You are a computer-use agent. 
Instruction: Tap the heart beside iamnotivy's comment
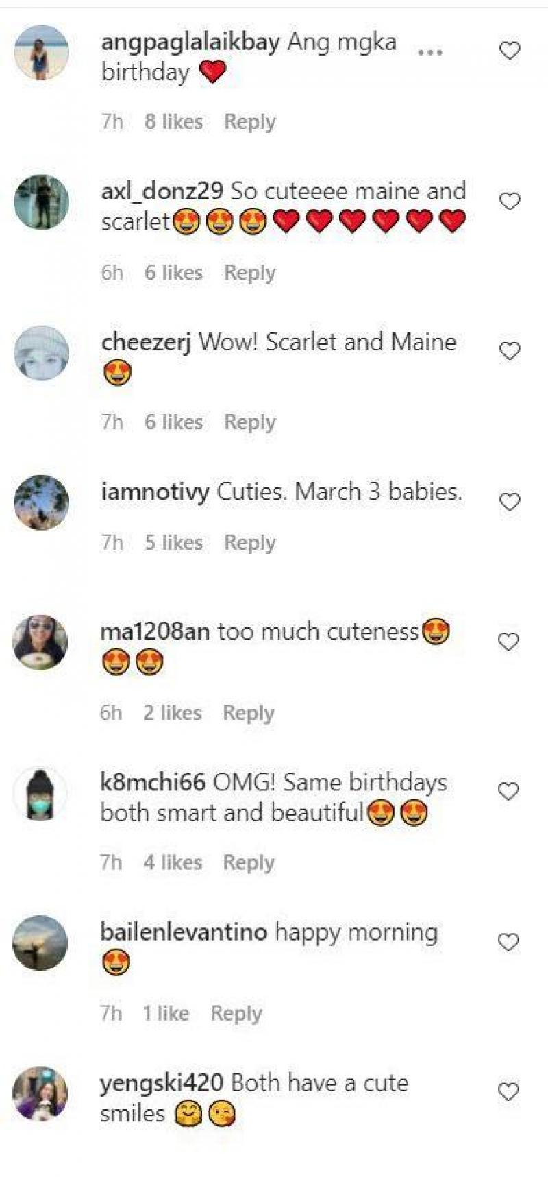click(510, 502)
